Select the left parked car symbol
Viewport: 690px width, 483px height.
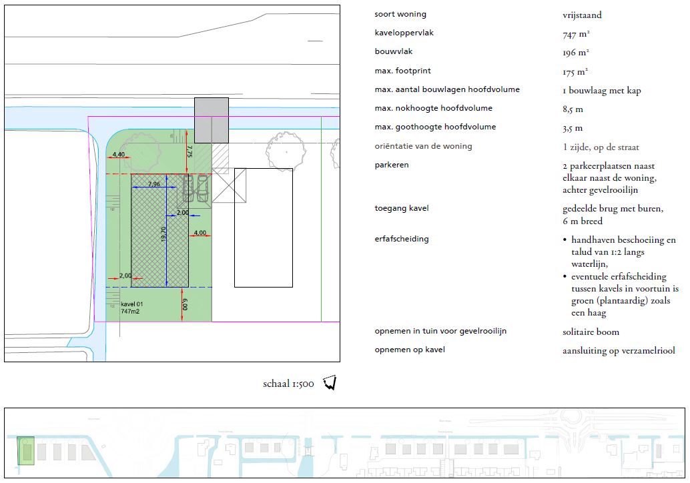pos(189,188)
